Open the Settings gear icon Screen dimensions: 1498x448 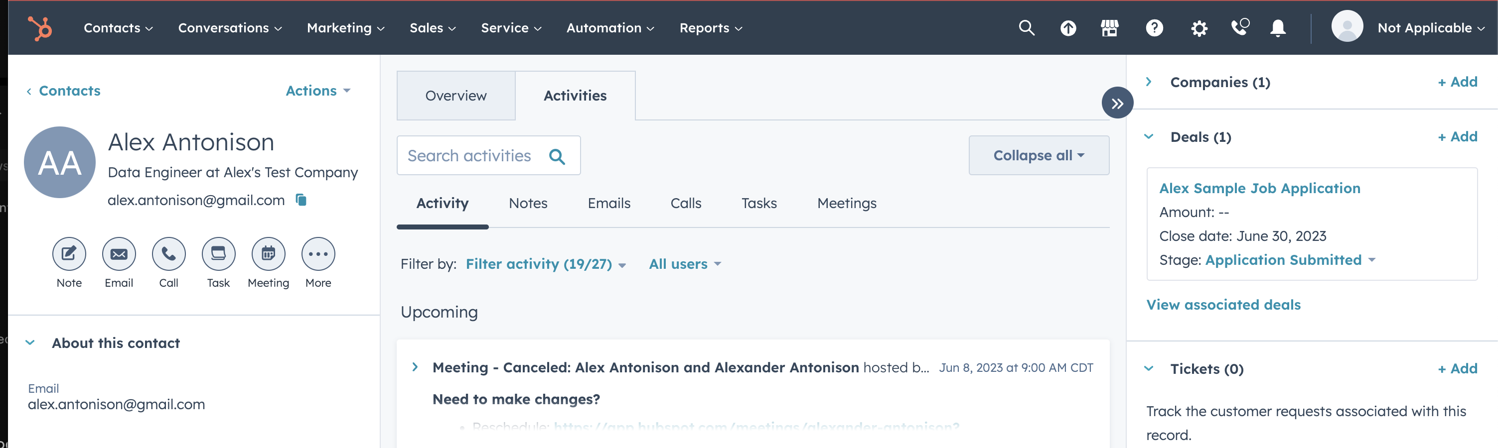pos(1199,28)
